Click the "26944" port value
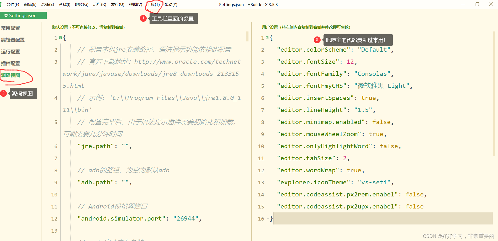This screenshot has width=498, height=241. point(186,219)
